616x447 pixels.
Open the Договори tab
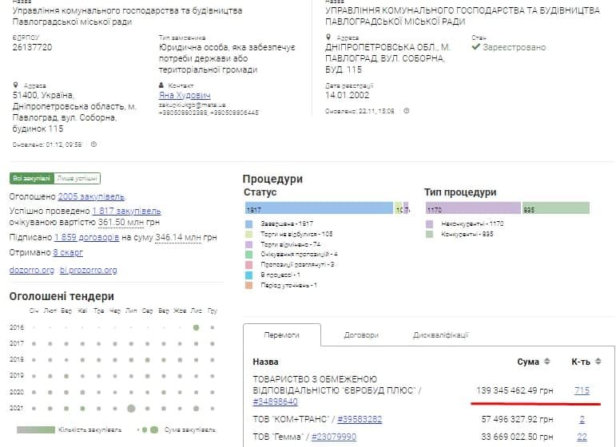361,335
